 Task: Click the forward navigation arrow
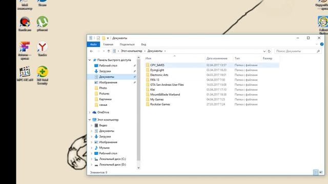tap(98, 51)
